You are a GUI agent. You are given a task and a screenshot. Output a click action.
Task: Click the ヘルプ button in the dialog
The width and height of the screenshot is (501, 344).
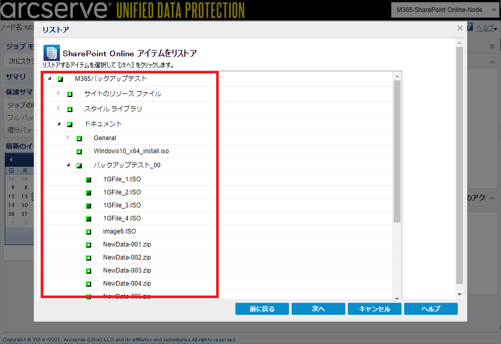(431, 309)
